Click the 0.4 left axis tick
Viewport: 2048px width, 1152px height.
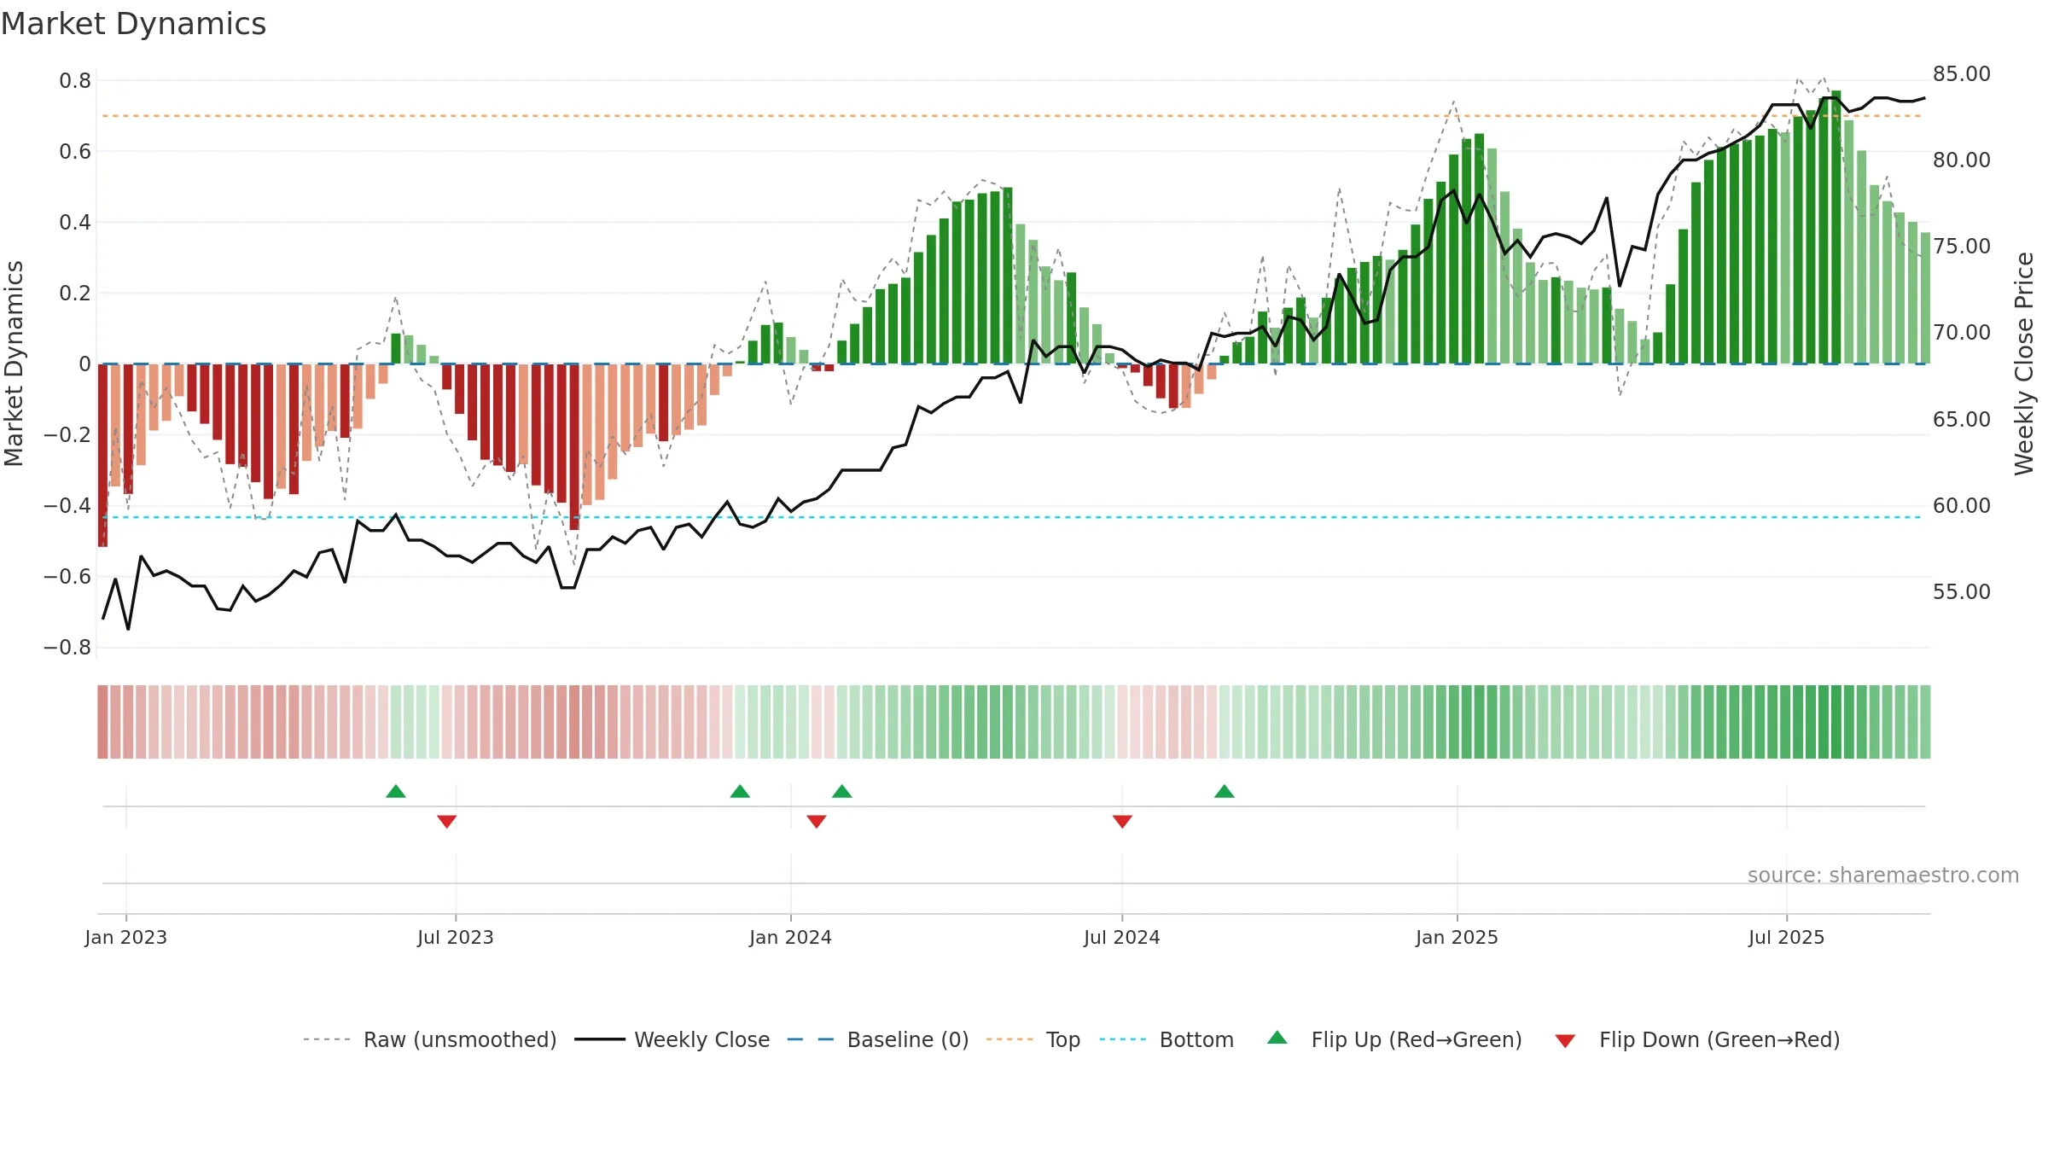coord(75,223)
